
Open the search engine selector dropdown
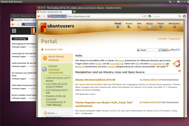tap(150, 16)
